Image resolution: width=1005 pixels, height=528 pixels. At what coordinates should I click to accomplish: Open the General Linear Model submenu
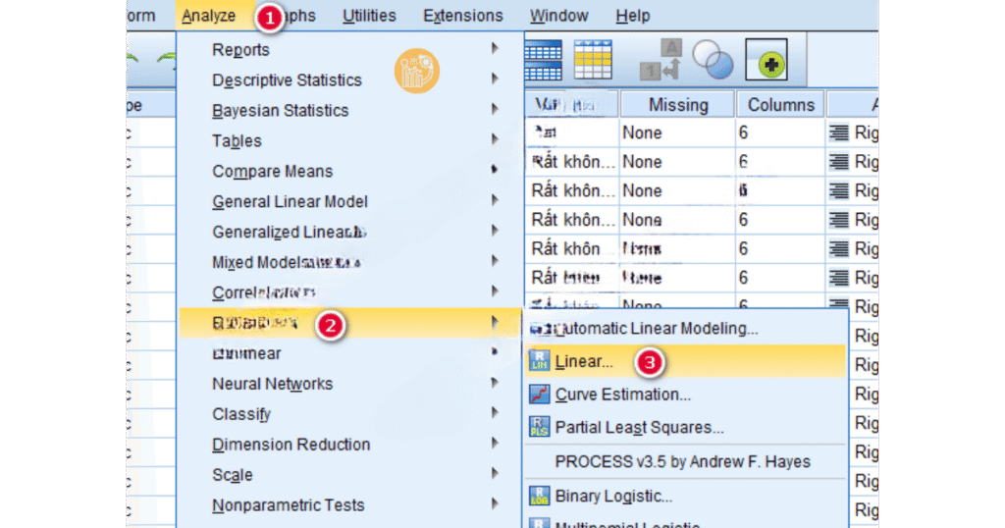[290, 202]
